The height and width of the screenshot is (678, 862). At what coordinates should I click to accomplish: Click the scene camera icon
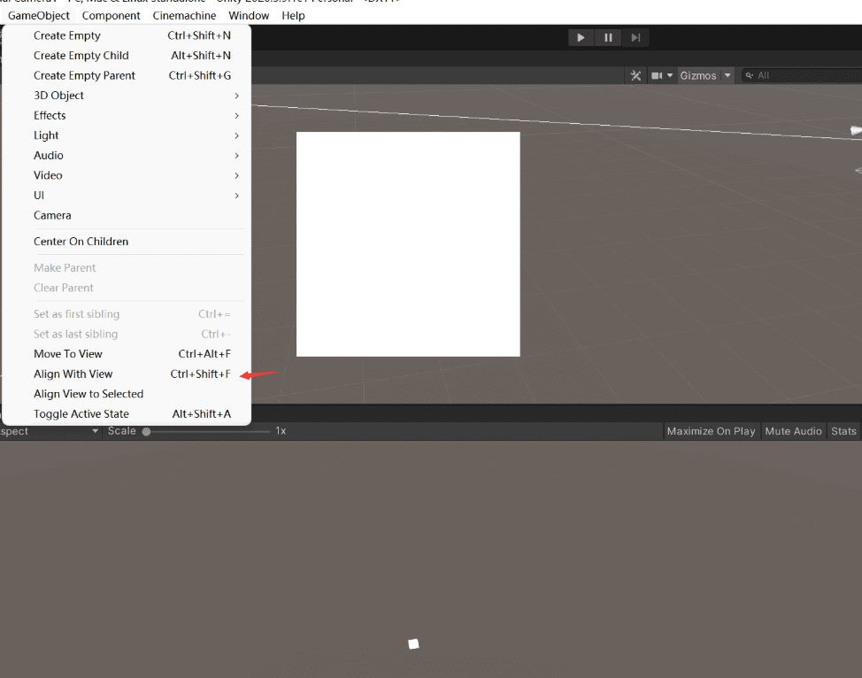pyautogui.click(x=658, y=76)
